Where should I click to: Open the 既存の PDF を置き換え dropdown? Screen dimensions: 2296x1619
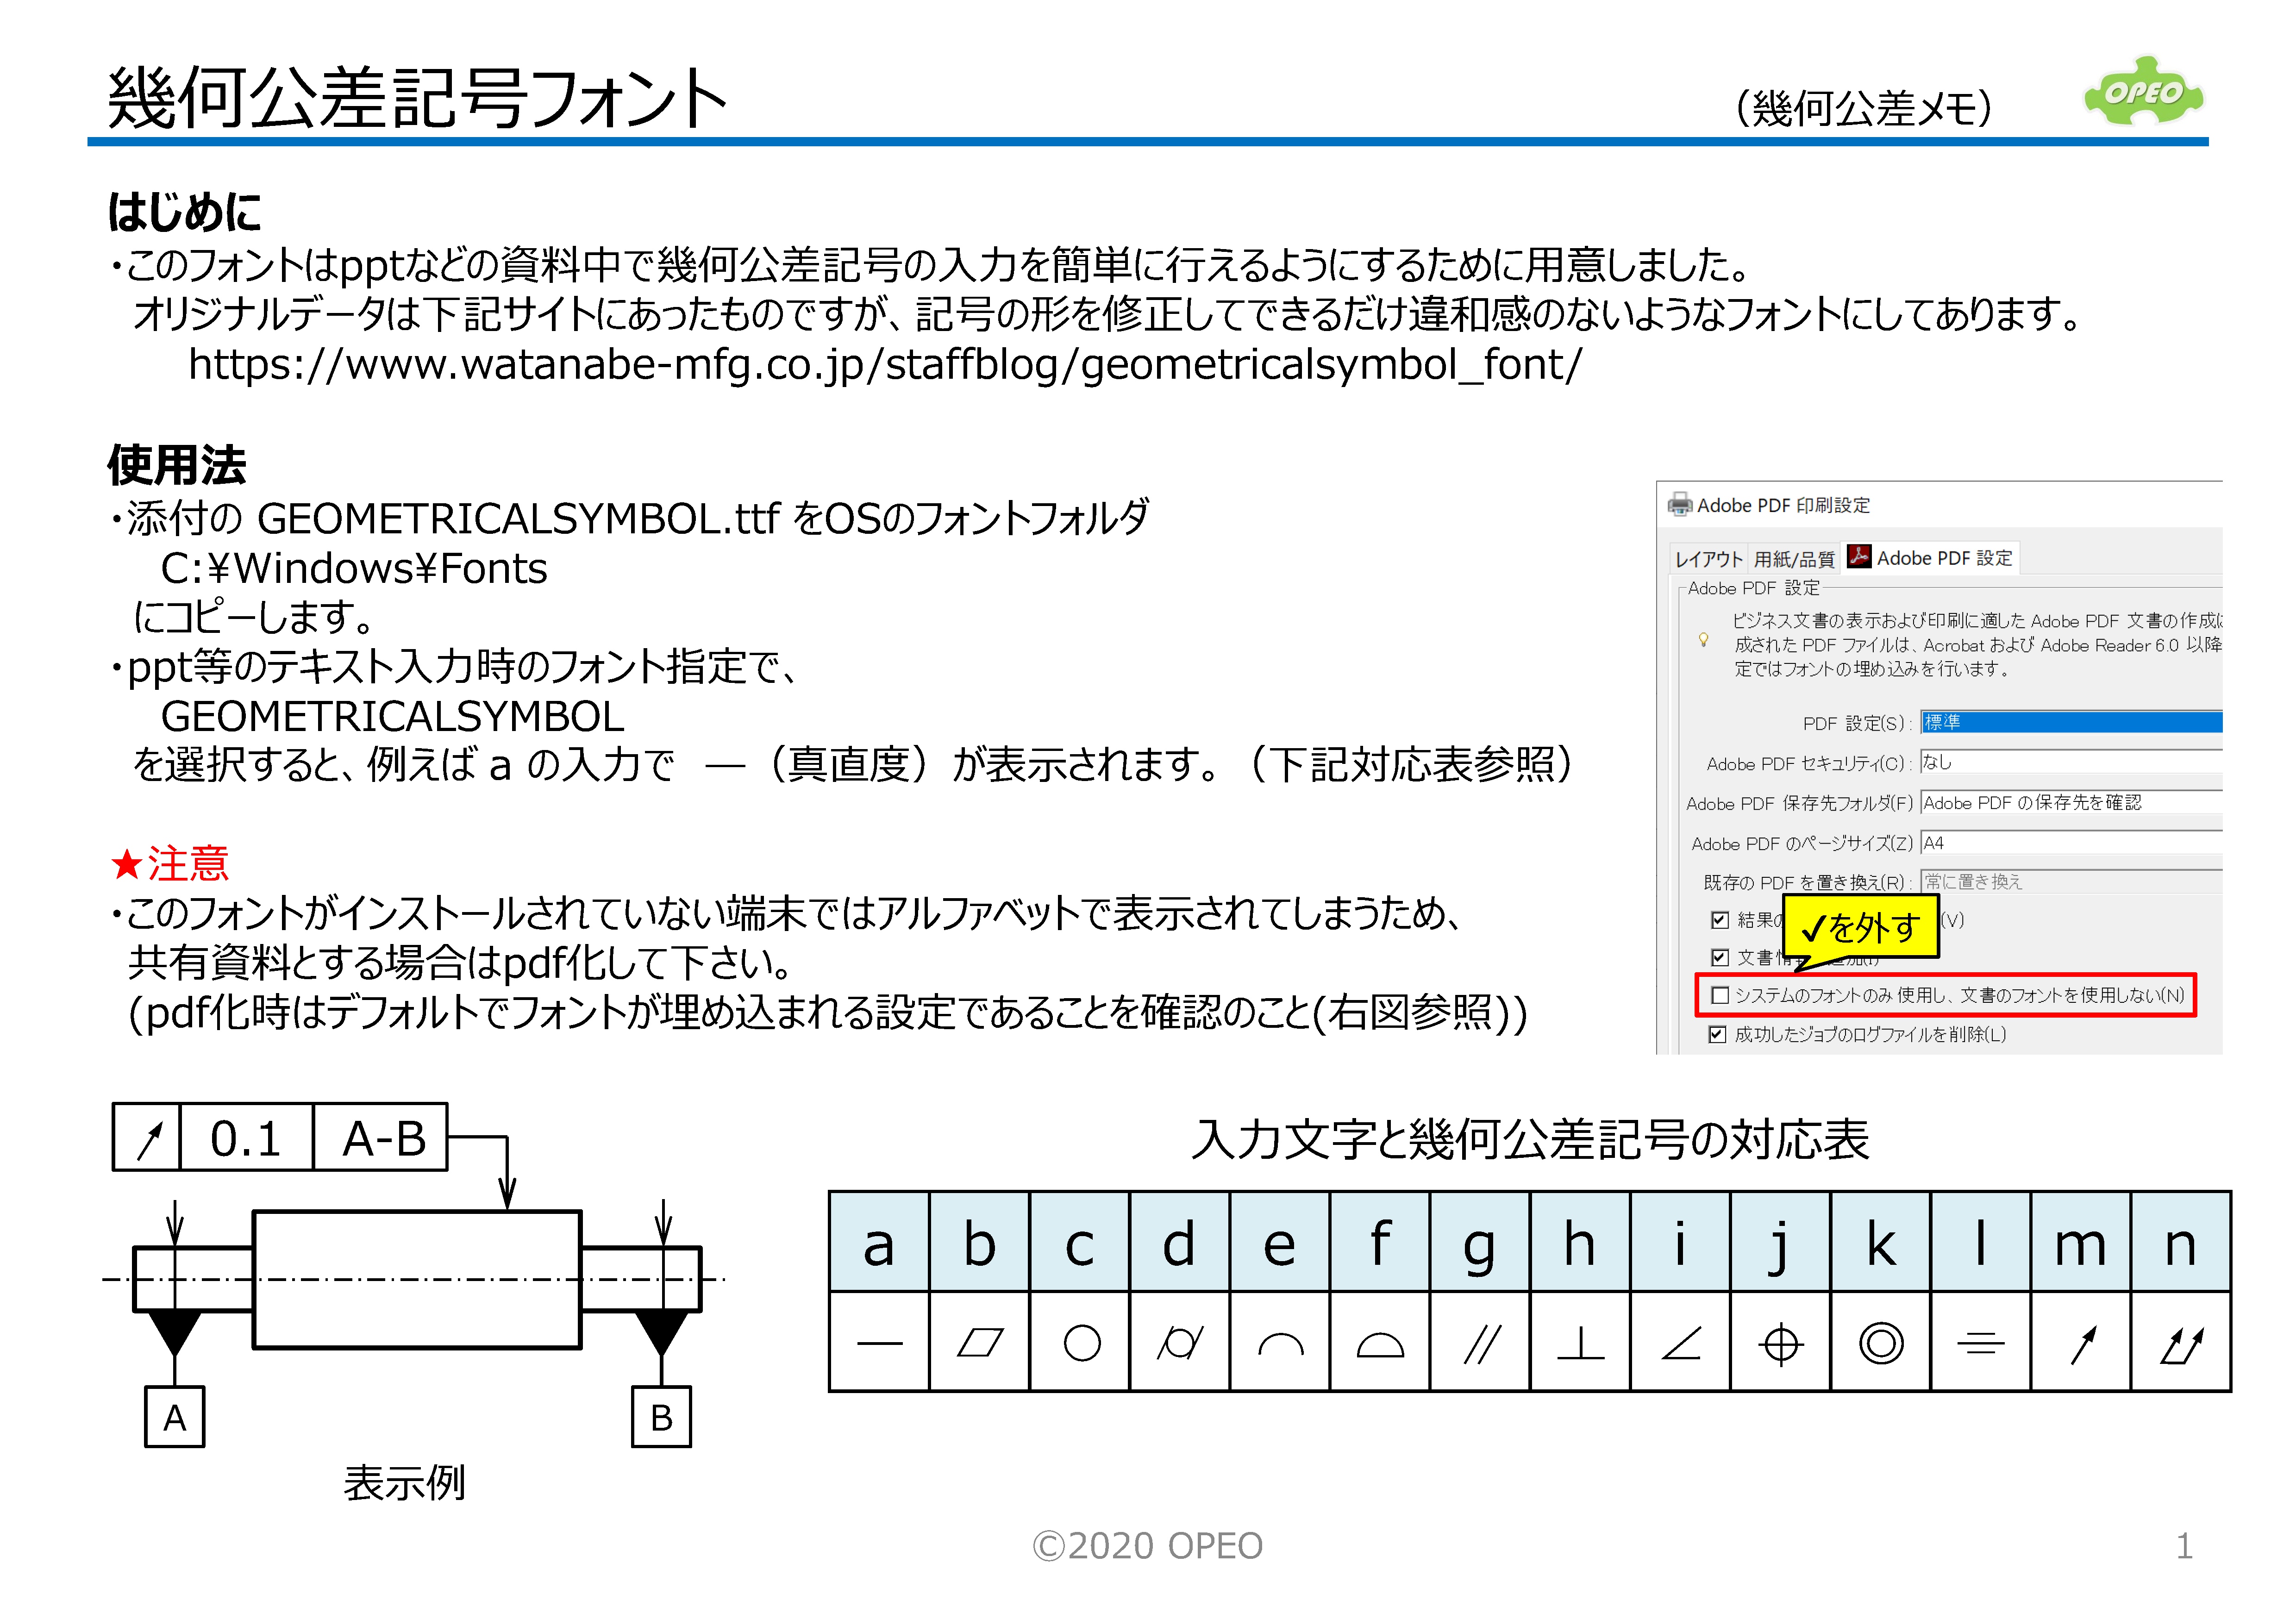click(x=2071, y=882)
